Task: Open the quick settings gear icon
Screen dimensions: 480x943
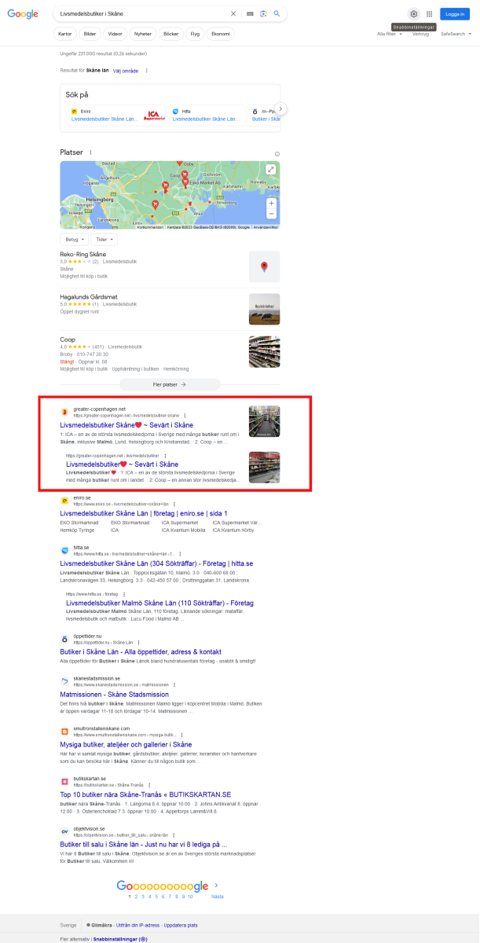Action: tap(414, 13)
